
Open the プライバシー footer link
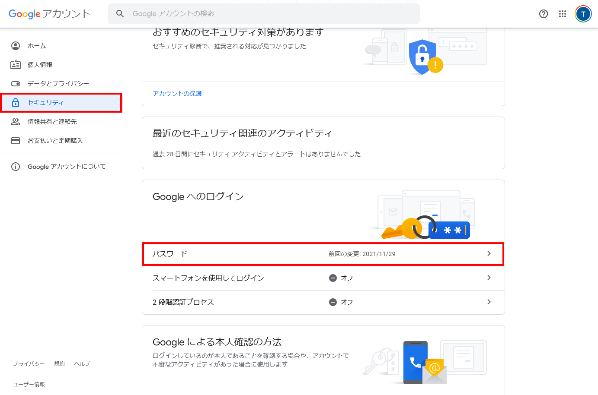(29, 364)
